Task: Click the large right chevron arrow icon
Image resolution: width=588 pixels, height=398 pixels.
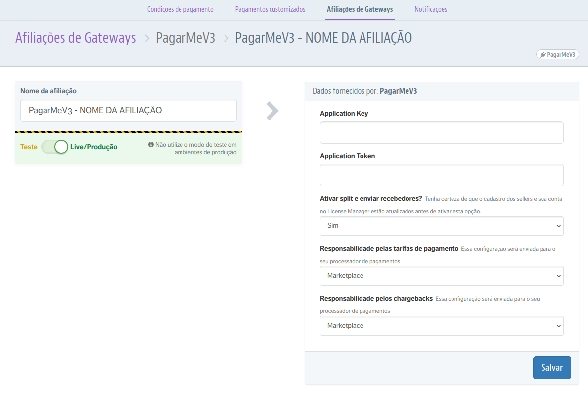Action: click(272, 111)
